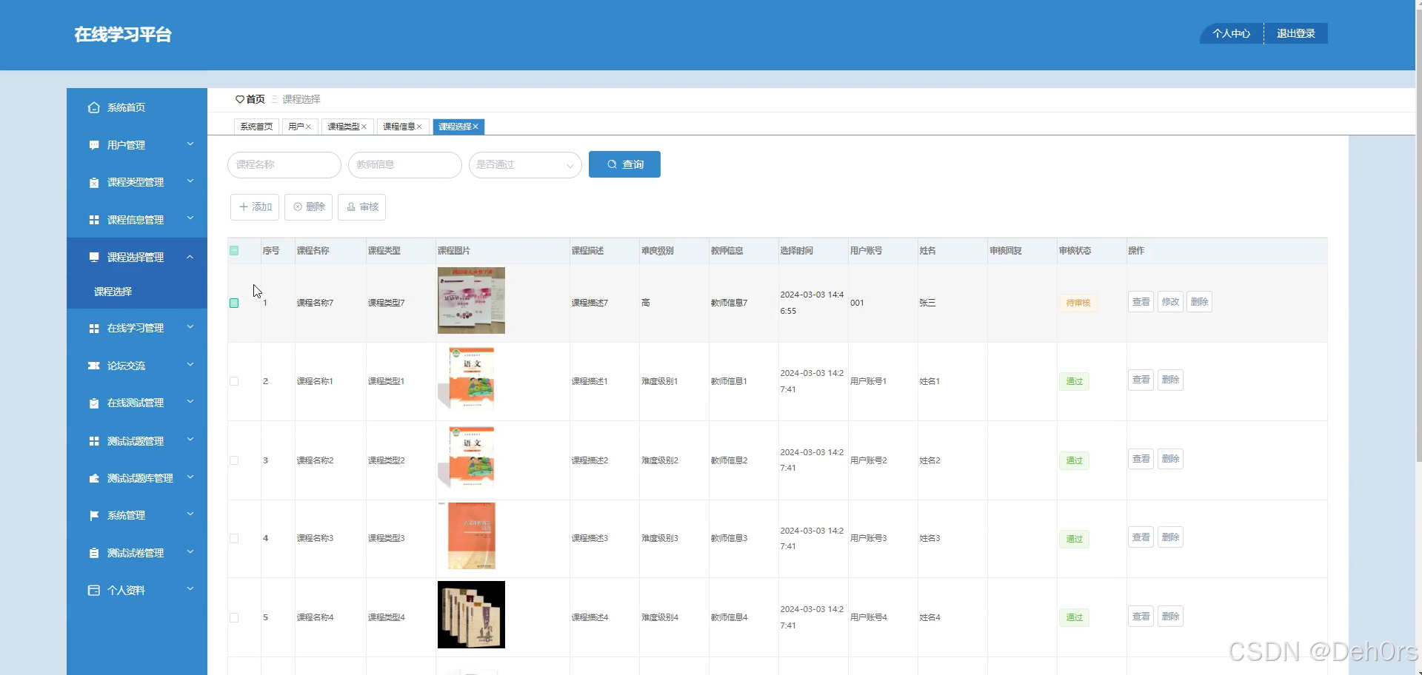Image resolution: width=1422 pixels, height=675 pixels.
Task: Click the 课程类型管理 clipboard icon
Action: click(x=93, y=182)
